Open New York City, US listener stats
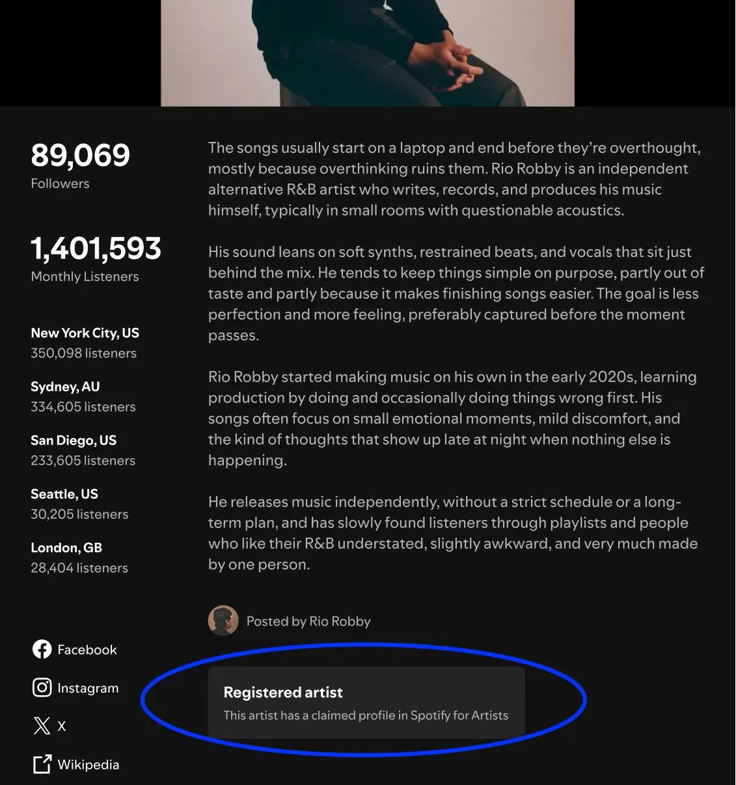Image resolution: width=736 pixels, height=785 pixels. [x=85, y=342]
